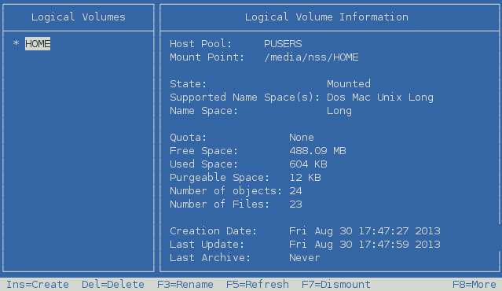Click the Creation Date timestamp
502x291 pixels.
(x=365, y=230)
